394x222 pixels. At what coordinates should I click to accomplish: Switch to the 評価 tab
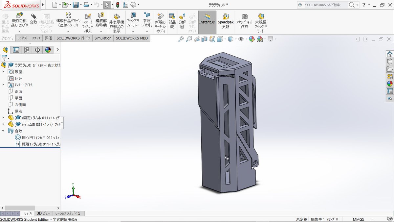click(48, 38)
